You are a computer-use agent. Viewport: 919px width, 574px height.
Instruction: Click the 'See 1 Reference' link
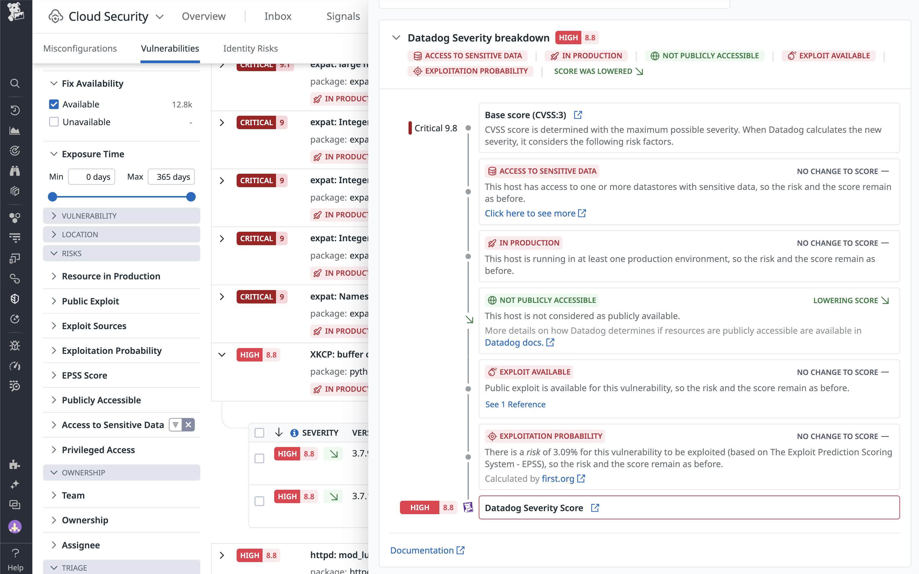click(x=515, y=404)
